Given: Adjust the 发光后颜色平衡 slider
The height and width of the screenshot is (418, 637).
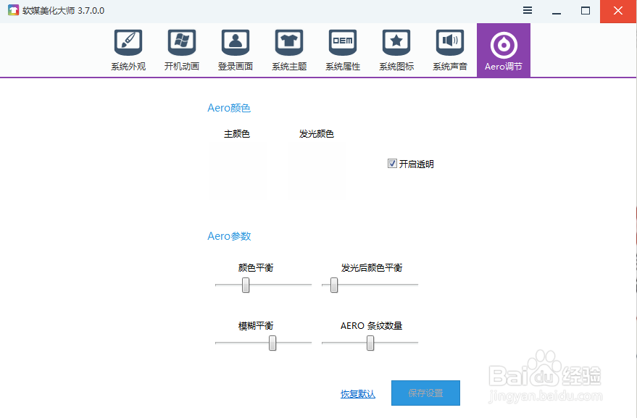Looking at the screenshot, I should point(334,285).
